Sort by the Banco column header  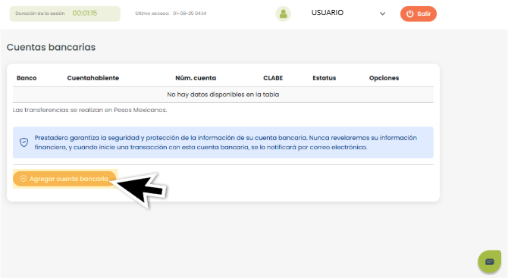point(27,78)
